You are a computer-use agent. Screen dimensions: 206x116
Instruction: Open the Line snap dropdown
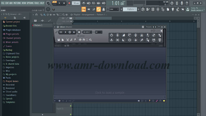click(x=114, y=9)
